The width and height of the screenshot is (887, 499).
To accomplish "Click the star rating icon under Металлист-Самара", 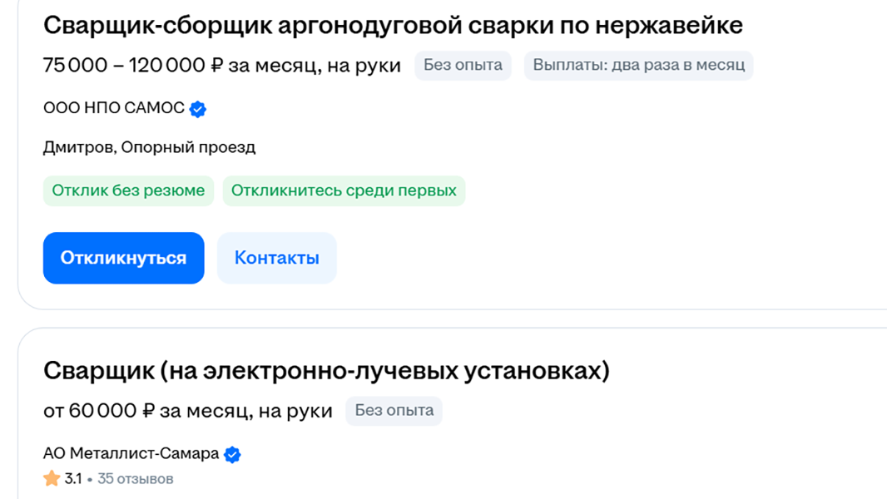I will coord(52,479).
